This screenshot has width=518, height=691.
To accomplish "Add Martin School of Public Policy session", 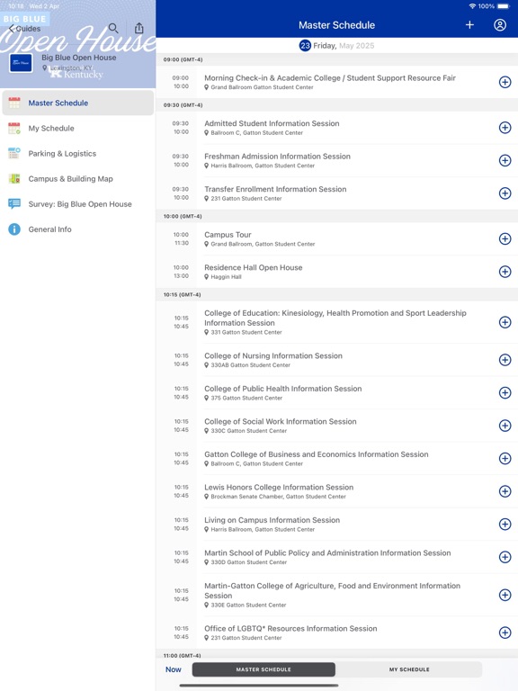I will 505,557.
